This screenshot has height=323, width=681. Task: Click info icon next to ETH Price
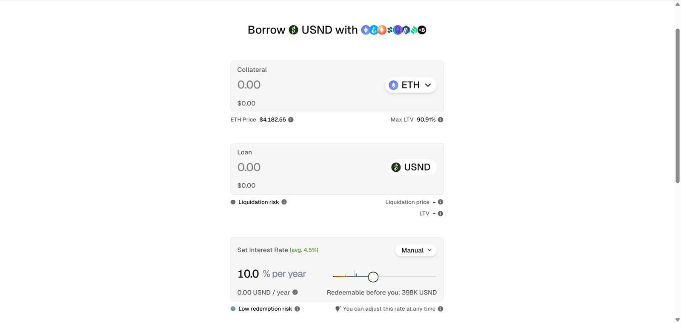coord(291,120)
